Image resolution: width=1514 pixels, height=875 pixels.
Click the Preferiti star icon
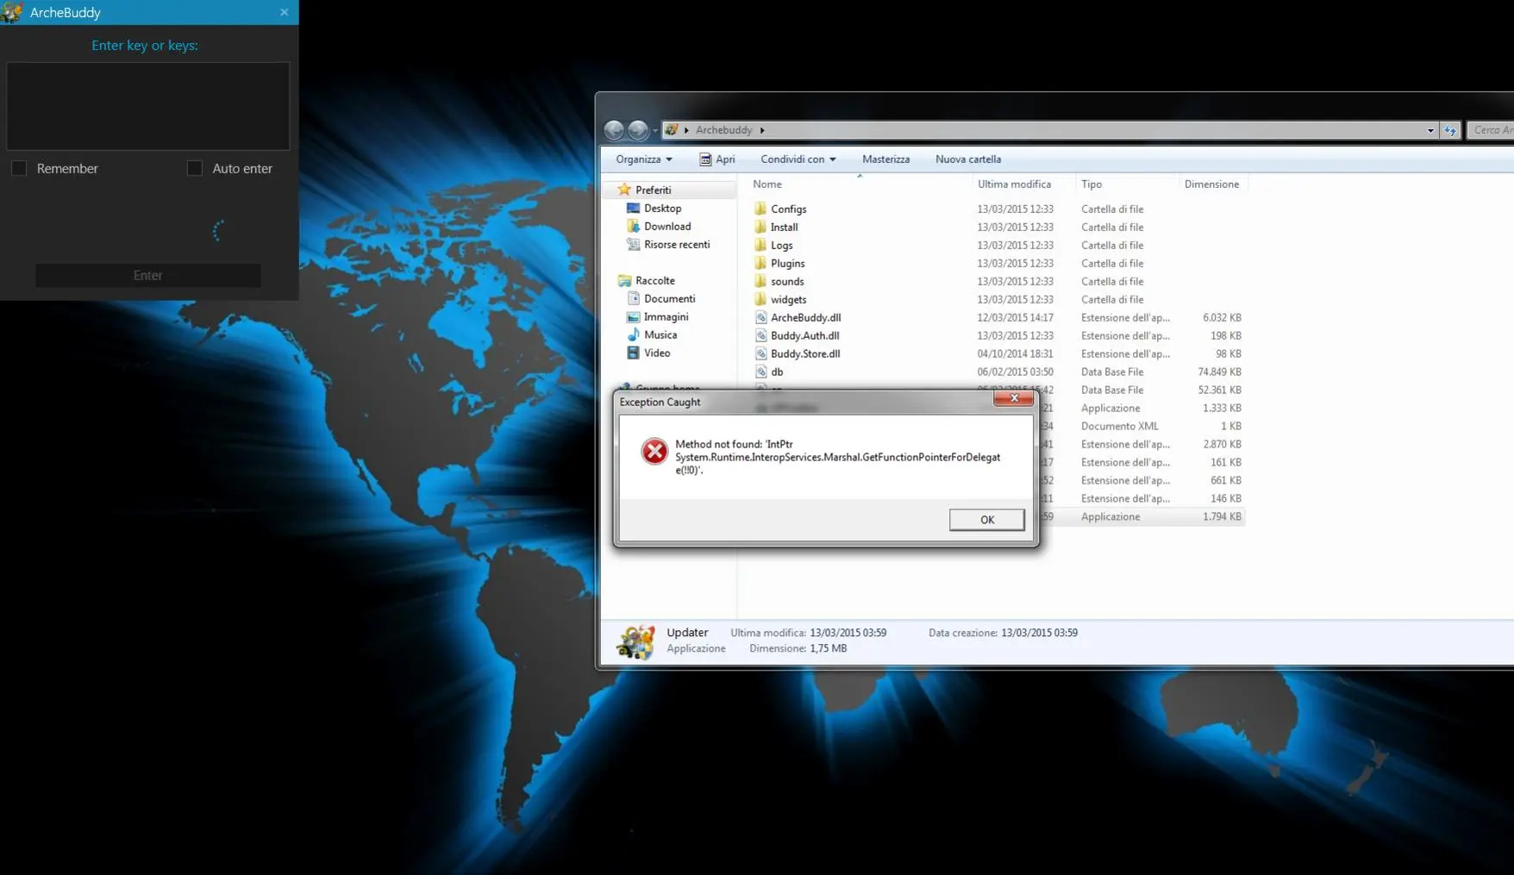click(624, 190)
